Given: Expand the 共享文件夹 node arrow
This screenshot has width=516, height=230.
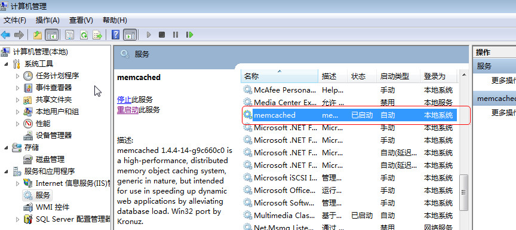Looking at the screenshot, I should pyautogui.click(x=18, y=100).
